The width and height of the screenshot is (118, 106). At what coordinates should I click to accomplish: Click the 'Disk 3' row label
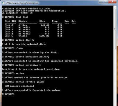(9, 32)
